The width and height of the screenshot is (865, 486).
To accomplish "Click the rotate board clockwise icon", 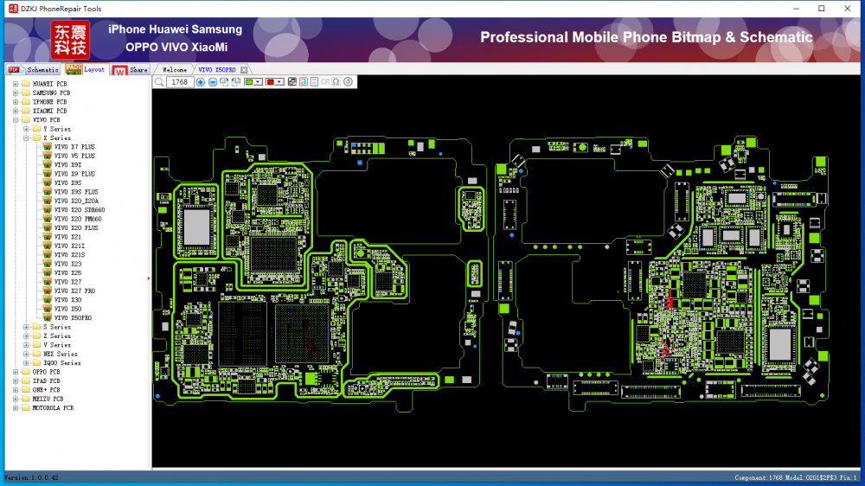I will click(224, 82).
